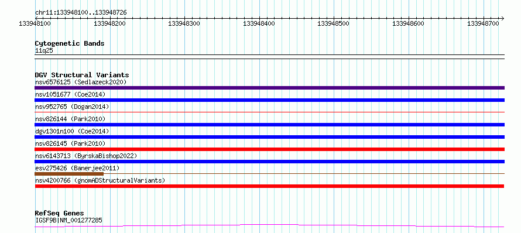
Task: Click the RefSeq Genes track title
Action: (60, 213)
